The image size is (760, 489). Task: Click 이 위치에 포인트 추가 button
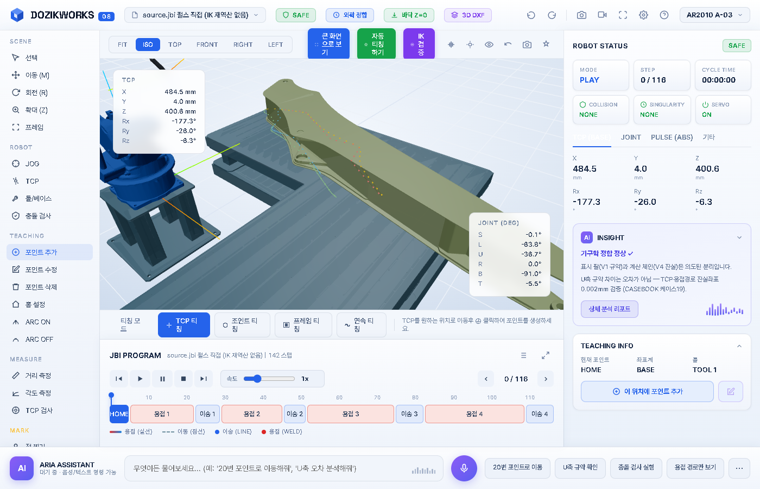coord(647,391)
